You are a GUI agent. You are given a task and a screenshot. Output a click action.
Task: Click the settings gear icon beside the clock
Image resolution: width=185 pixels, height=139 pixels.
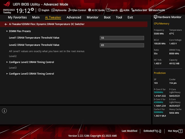point(32,10)
